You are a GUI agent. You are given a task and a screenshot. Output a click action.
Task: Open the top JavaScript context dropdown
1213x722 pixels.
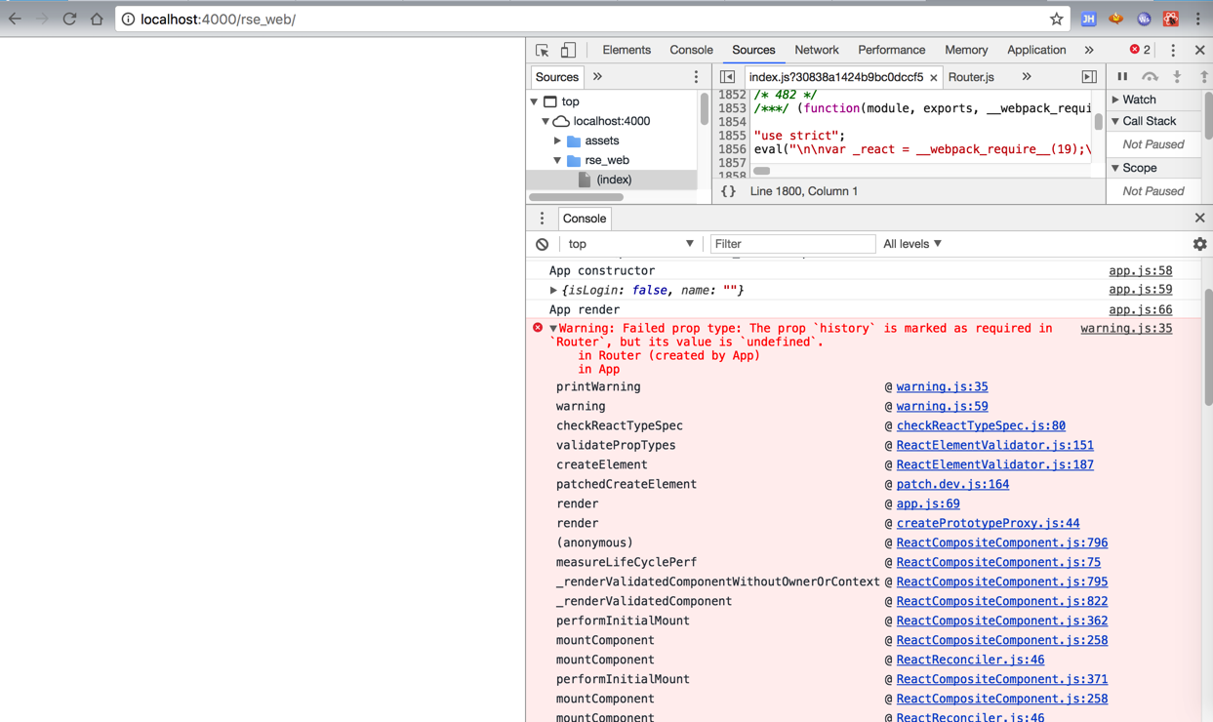tap(630, 244)
